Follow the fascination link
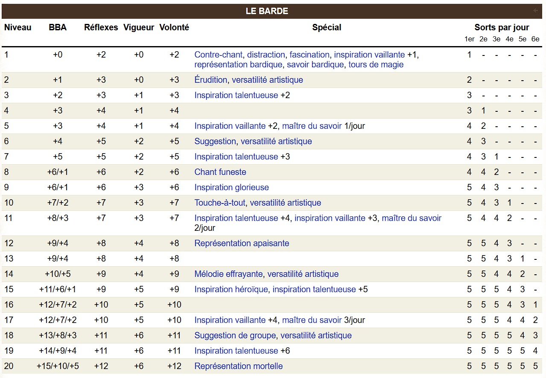The height and width of the screenshot is (378, 546). tap(309, 55)
